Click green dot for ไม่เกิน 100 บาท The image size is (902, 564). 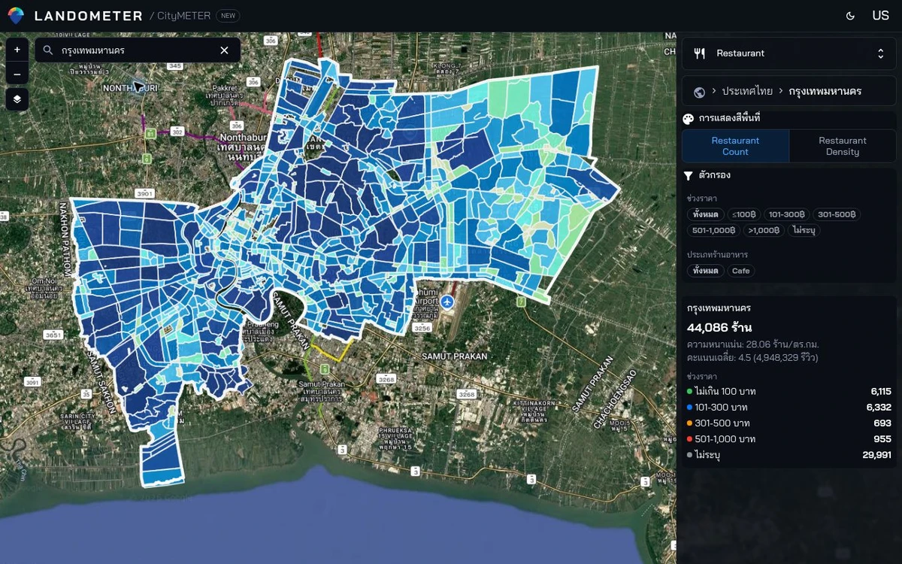click(690, 392)
